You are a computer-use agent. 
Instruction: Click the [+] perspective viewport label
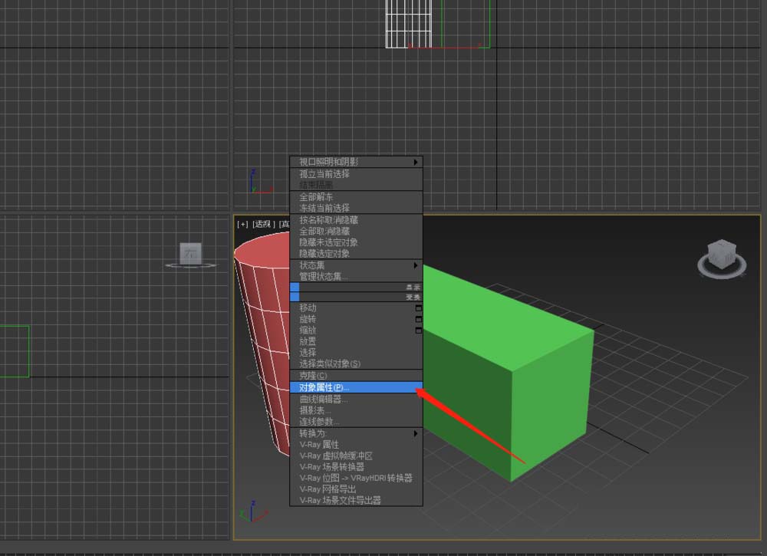pyautogui.click(x=242, y=224)
